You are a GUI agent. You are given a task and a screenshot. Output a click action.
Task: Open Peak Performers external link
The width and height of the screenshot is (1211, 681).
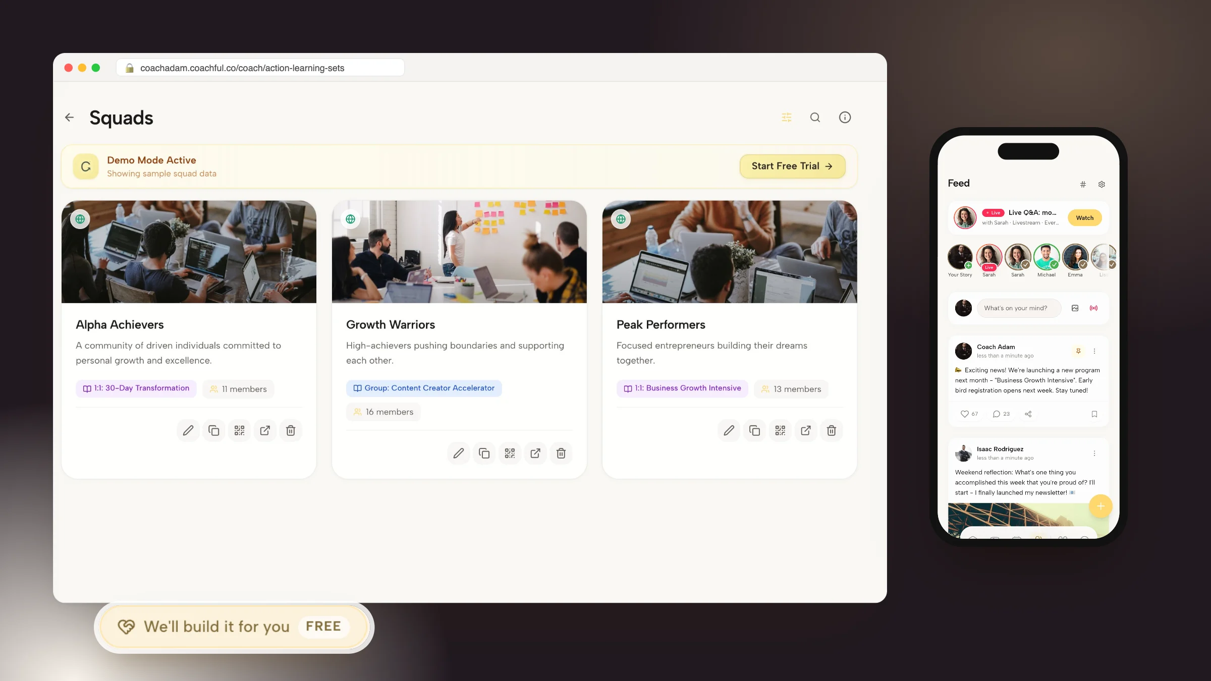[806, 430]
